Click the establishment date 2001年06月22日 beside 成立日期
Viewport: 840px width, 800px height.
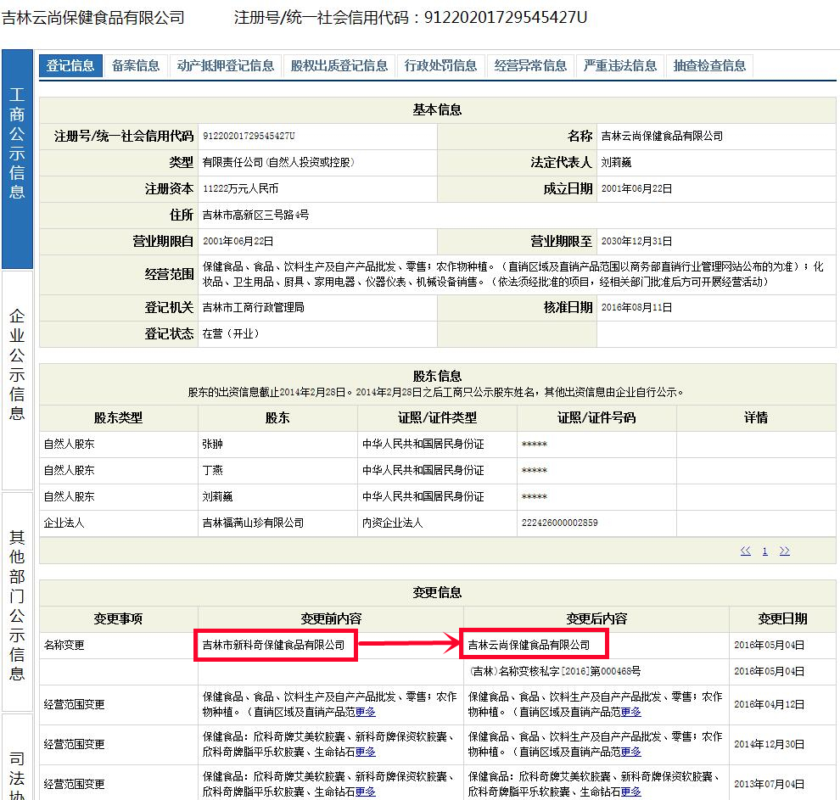[636, 188]
